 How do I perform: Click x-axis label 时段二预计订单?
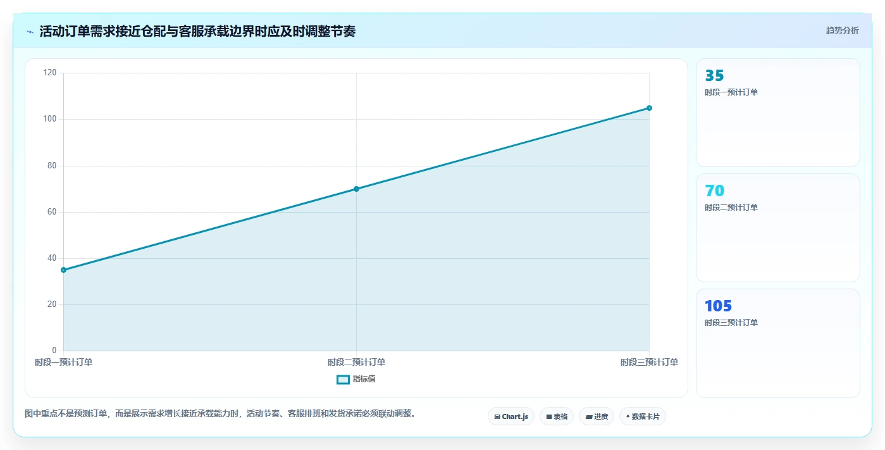356,363
